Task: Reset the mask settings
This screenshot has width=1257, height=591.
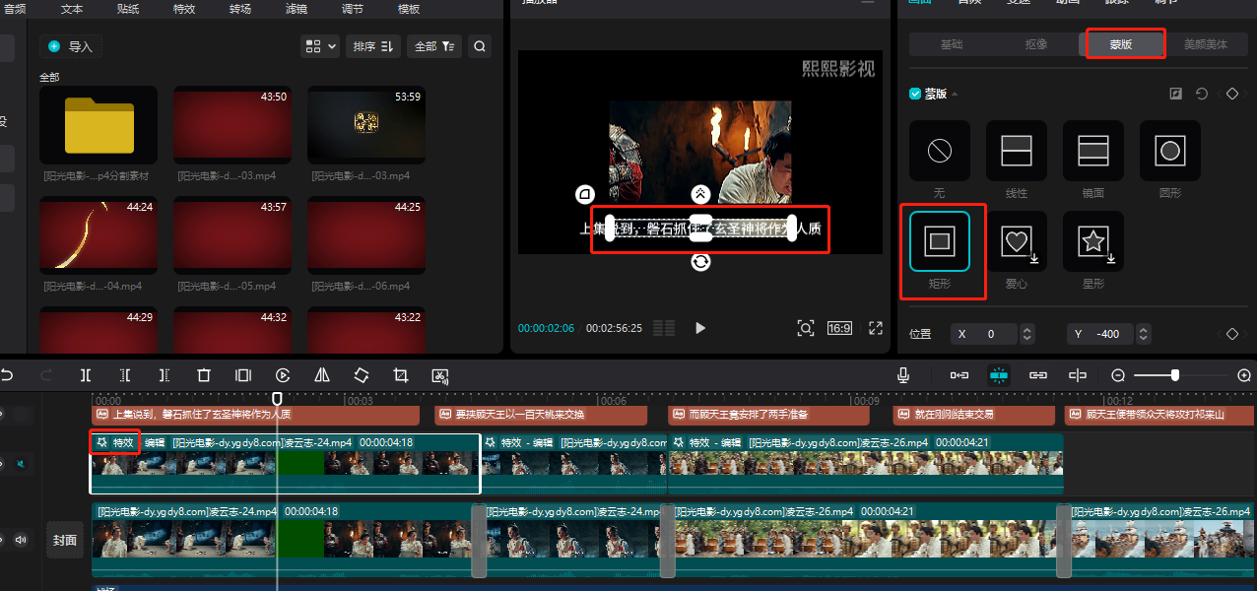Action: (1202, 94)
